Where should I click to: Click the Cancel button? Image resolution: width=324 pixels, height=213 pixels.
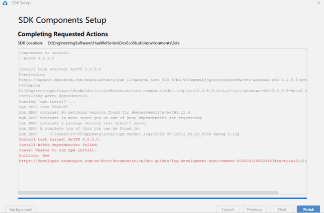pos(227,209)
